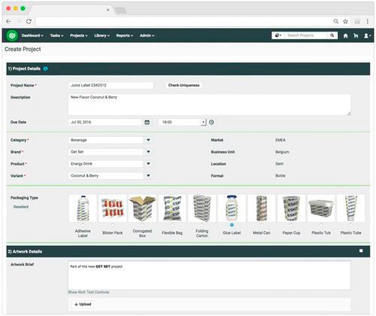Select the Adhesive Label radio button
Viewport: 376px width, 316px height.
[x=83, y=225]
